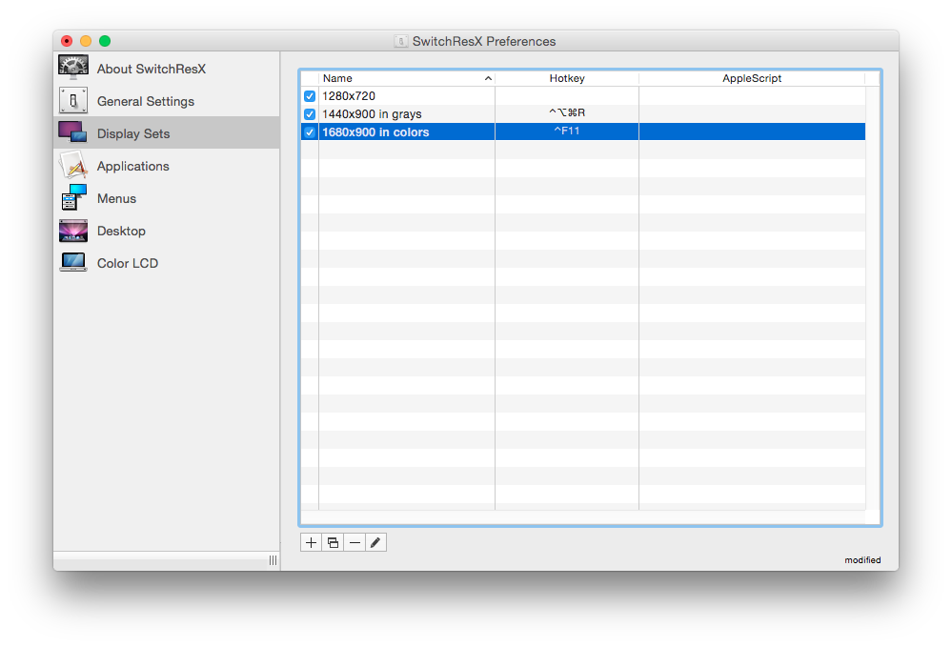The height and width of the screenshot is (647, 952).
Task: Zoom the window with green button
Action: pos(105,41)
